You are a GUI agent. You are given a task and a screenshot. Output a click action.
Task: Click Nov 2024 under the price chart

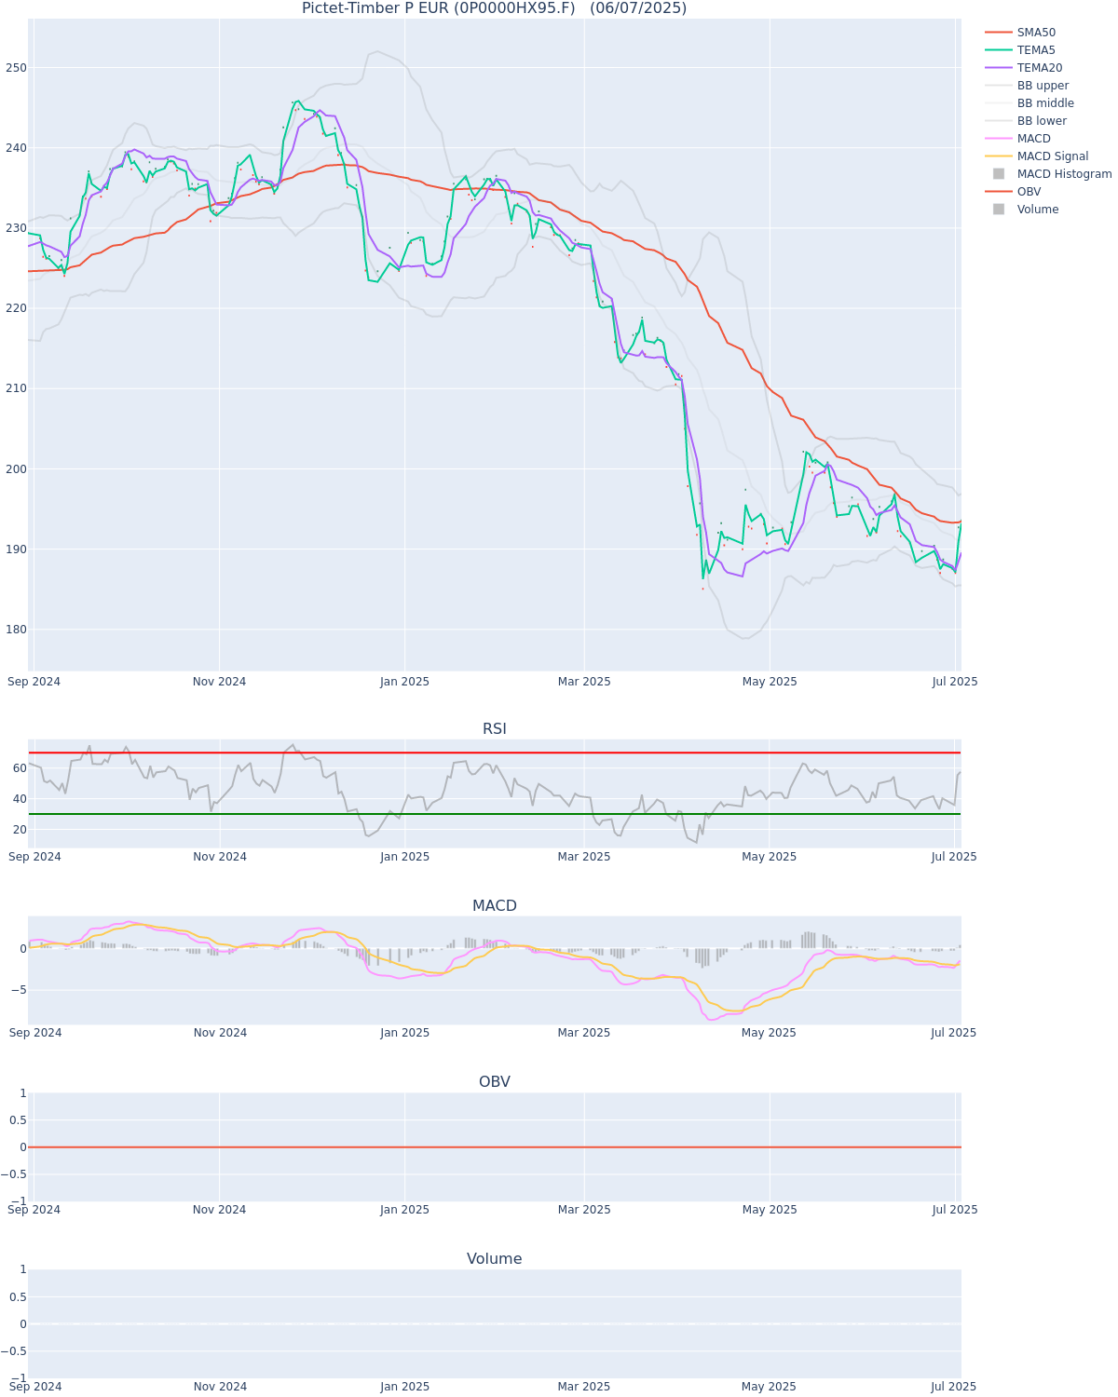point(220,682)
